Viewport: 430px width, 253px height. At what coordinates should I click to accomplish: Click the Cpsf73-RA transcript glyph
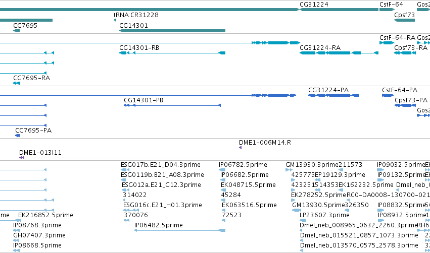(405, 53)
